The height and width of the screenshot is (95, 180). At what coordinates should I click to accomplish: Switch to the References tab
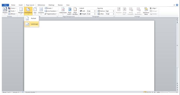[41, 5]
